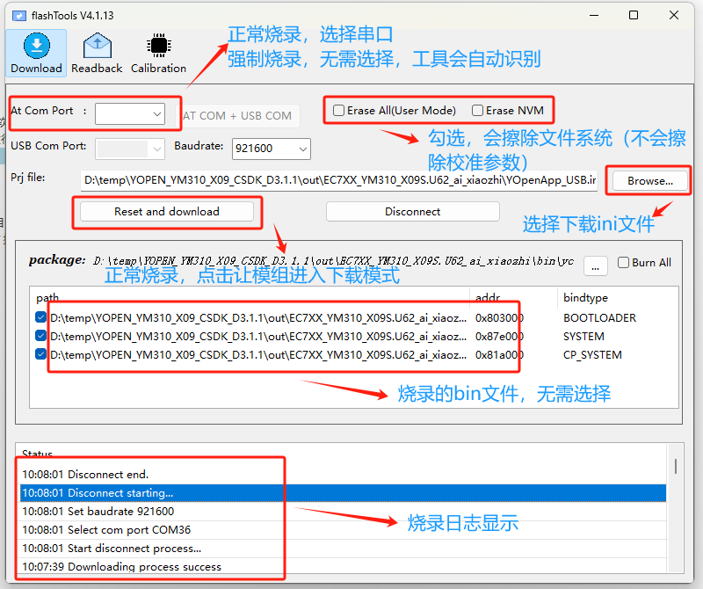Select address 0x803000 cell

coord(499,318)
